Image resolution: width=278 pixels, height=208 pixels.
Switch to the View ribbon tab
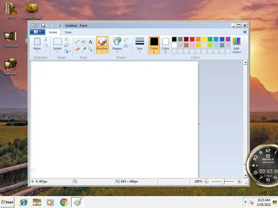pos(68,32)
